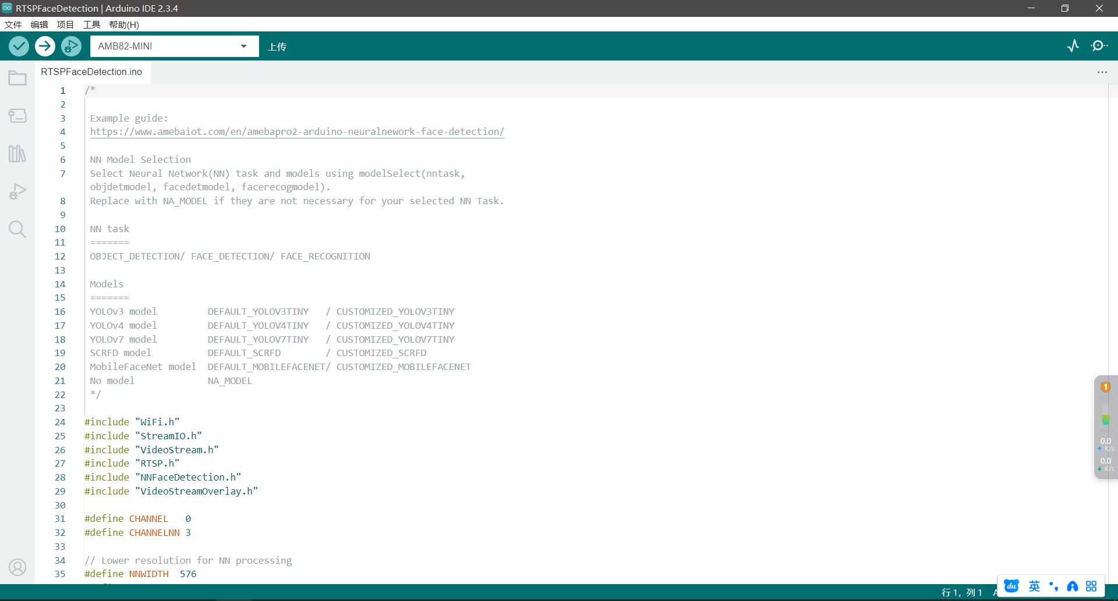Click the Upload arrow button
Screen dimensions: 1118x601
[x=45, y=46]
